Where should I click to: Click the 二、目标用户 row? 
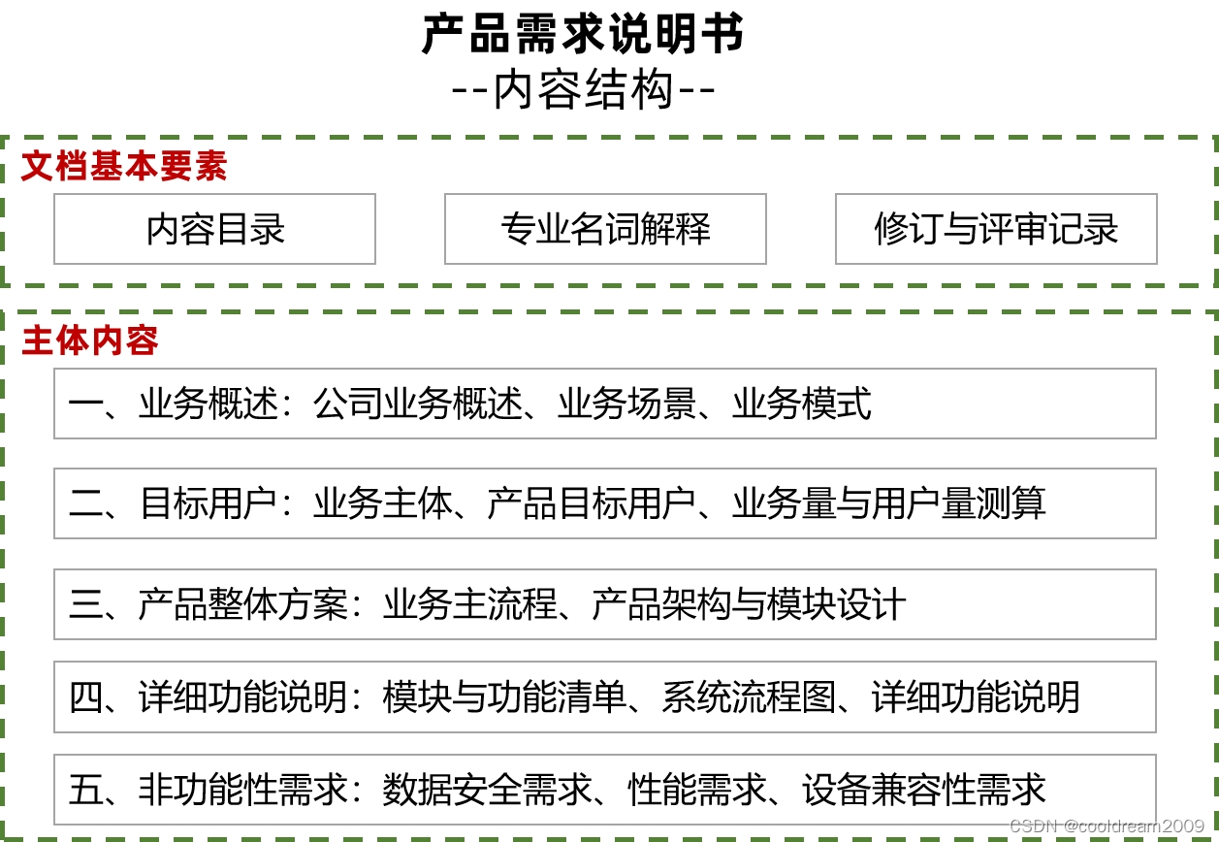click(605, 503)
